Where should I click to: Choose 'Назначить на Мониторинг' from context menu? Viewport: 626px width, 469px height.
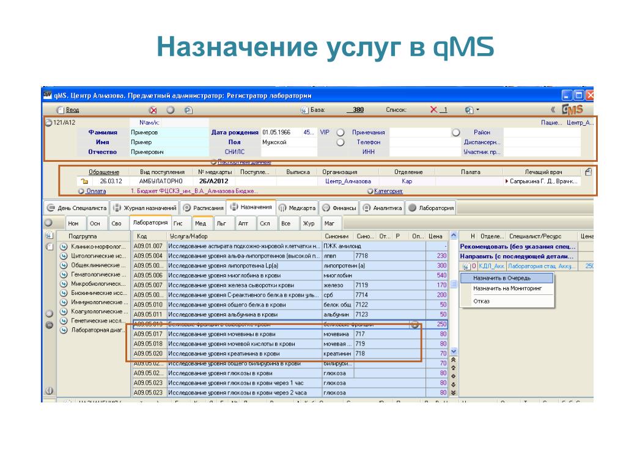point(507,288)
